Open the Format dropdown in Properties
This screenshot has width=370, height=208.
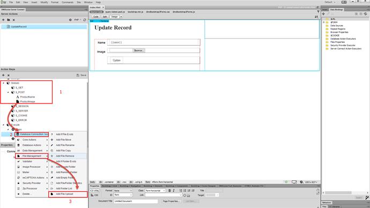coord(123,190)
